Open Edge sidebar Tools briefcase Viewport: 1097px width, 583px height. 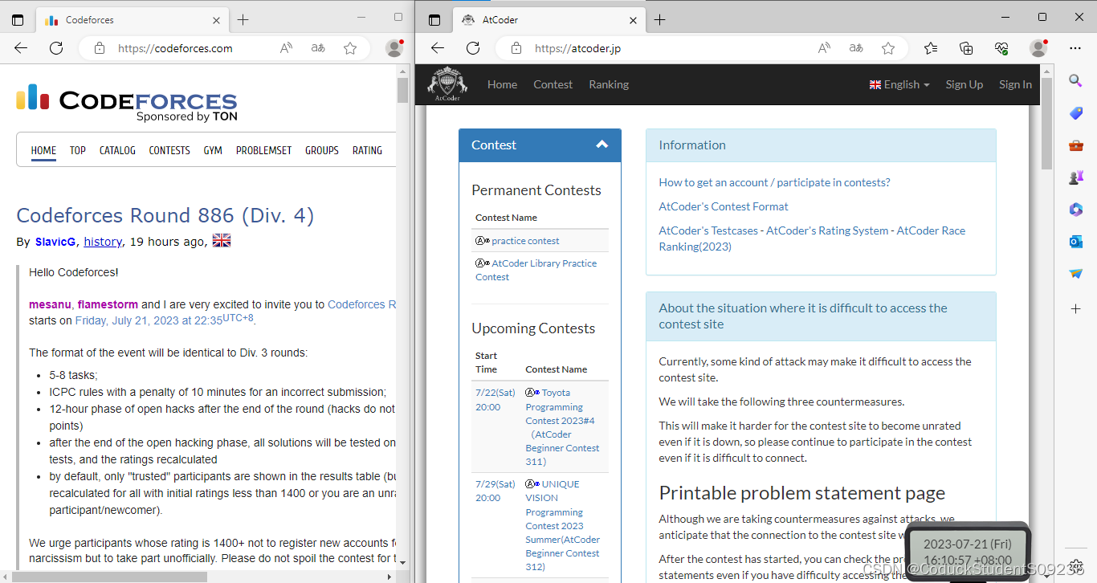[x=1076, y=145]
